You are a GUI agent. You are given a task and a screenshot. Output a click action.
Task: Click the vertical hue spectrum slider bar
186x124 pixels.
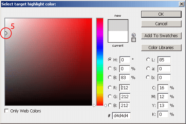(100, 62)
